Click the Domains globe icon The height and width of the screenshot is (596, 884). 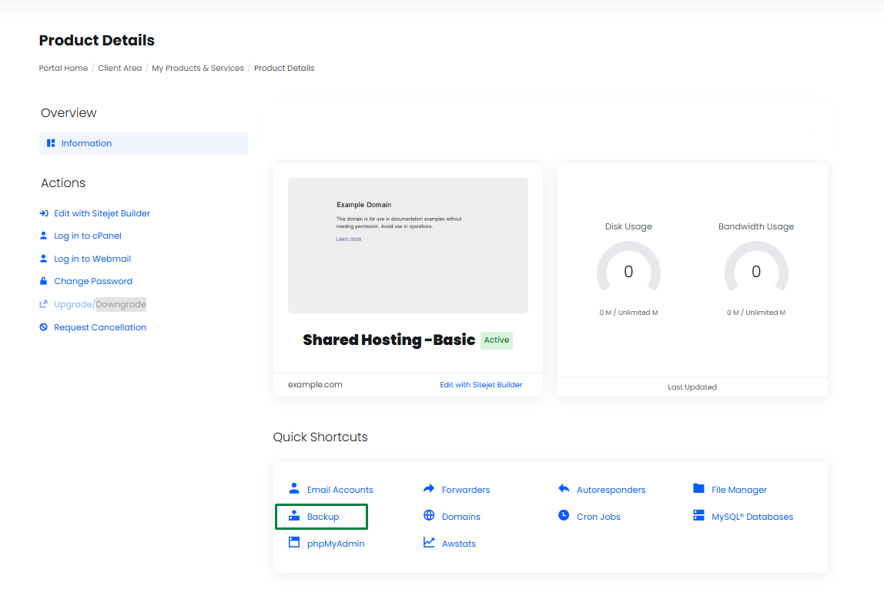tap(429, 516)
